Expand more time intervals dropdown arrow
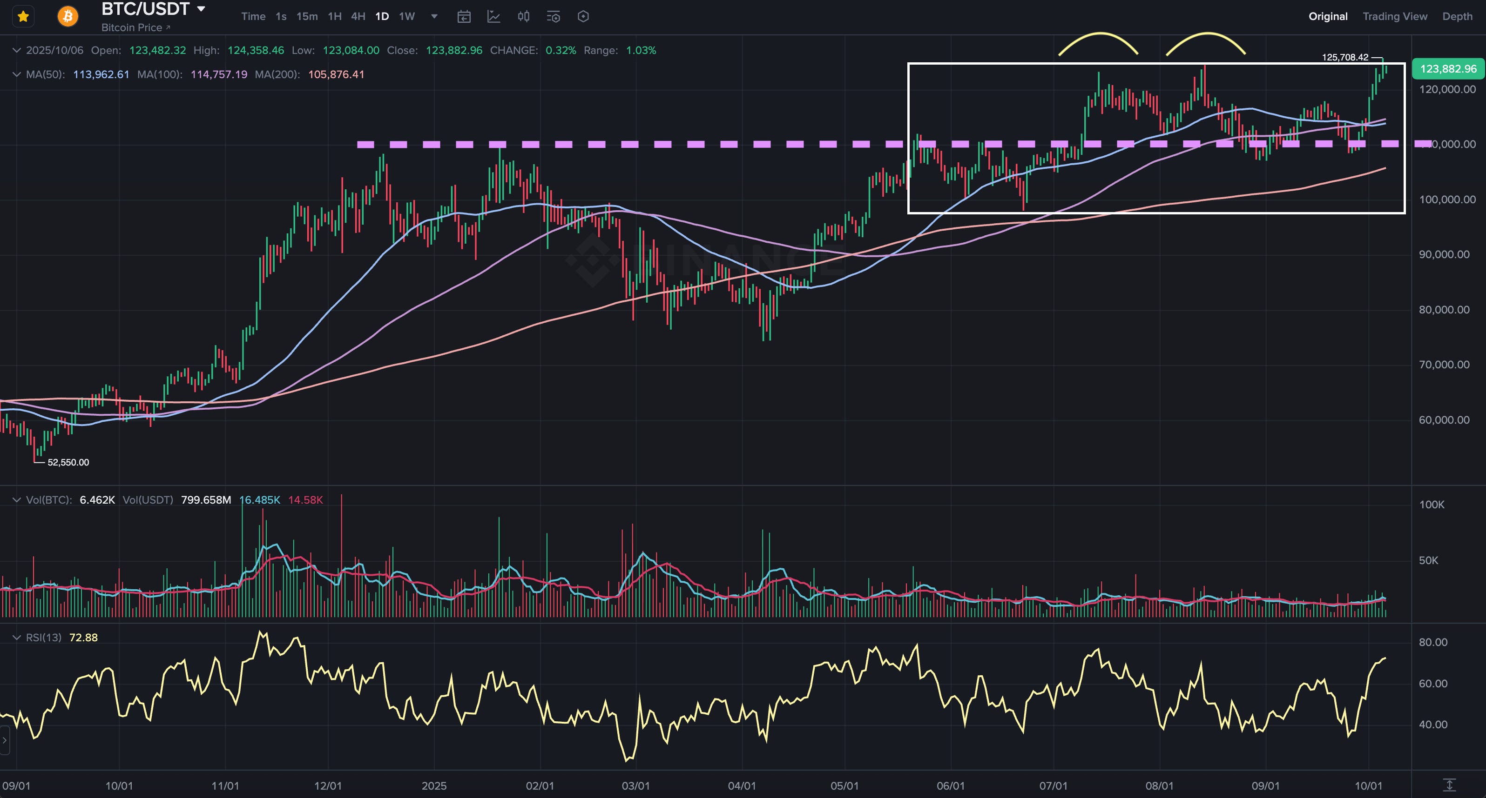Screen dimensions: 1486x798 coord(434,16)
